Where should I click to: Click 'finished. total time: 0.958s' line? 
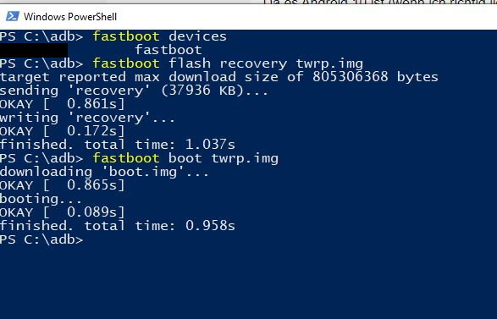pos(118,226)
